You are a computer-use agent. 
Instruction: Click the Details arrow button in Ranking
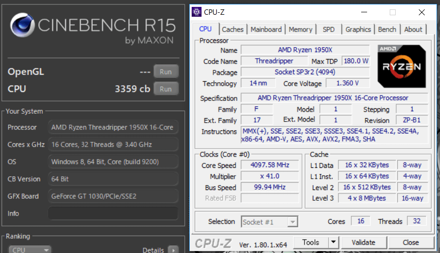point(173,250)
